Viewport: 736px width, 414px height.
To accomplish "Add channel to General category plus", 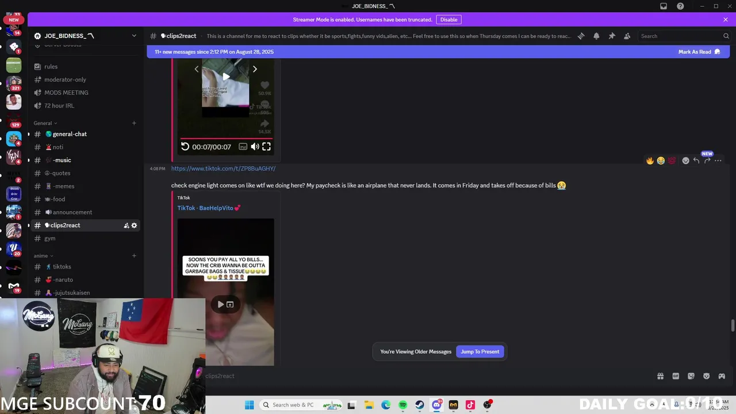I will (x=134, y=123).
